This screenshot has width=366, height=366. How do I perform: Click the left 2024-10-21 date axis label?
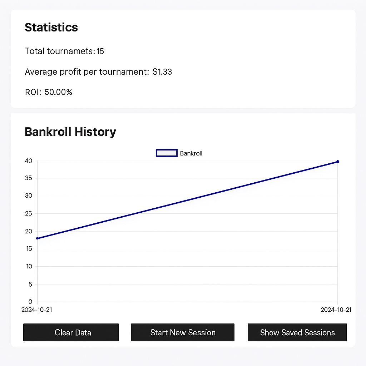pyautogui.click(x=37, y=310)
